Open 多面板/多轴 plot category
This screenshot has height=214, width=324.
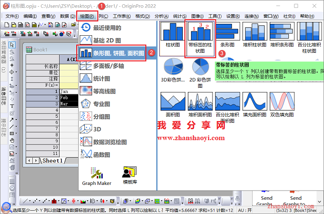(x=117, y=66)
